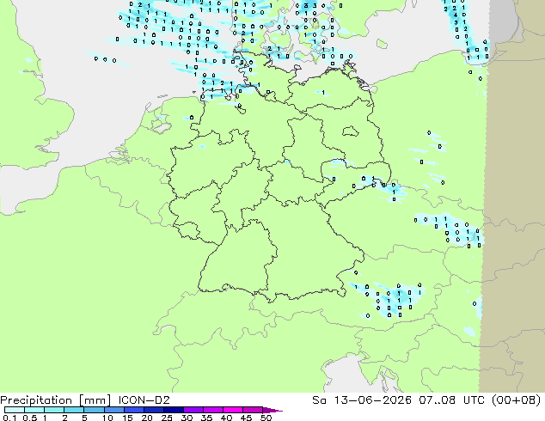Click the 0.5–1 mm legend color swatch

click(x=34, y=410)
